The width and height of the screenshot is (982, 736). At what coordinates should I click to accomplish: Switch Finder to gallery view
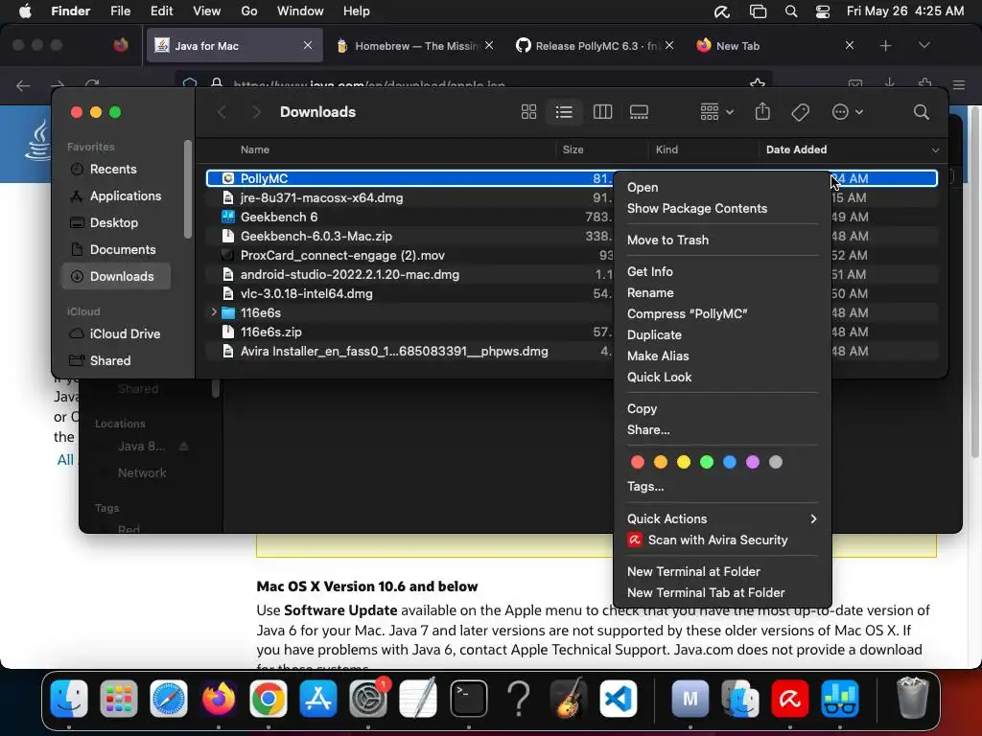point(639,112)
